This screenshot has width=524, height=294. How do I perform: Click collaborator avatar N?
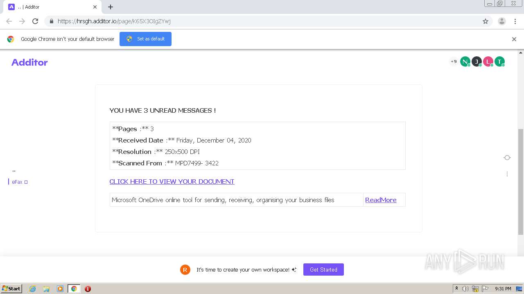(465, 62)
